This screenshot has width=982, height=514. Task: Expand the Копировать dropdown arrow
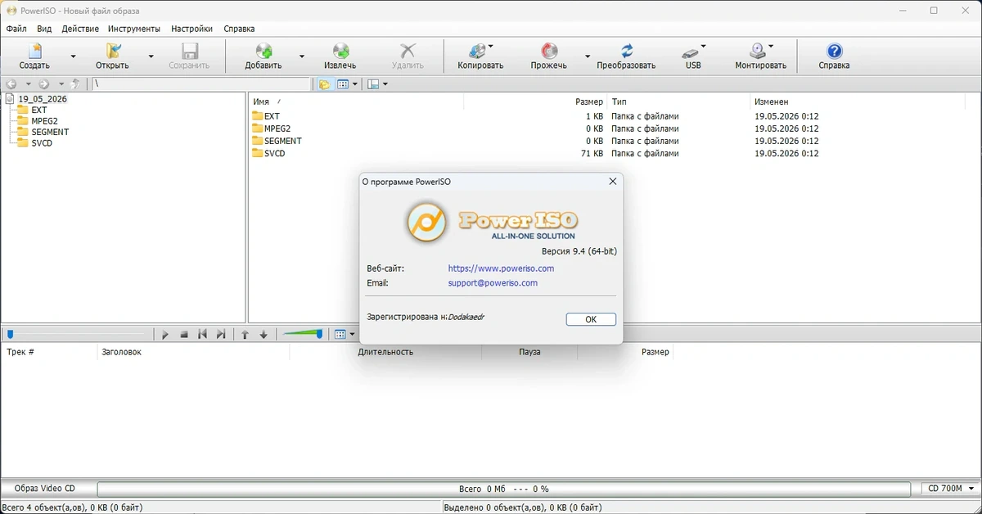[491, 47]
